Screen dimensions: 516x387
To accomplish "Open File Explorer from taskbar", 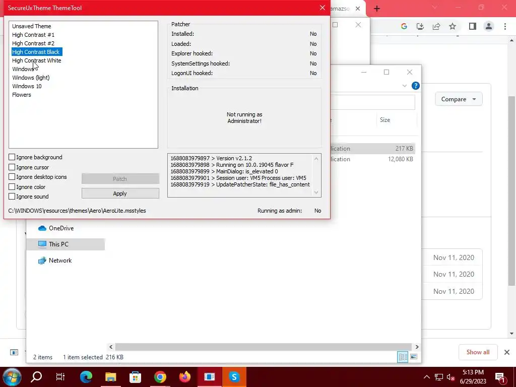I will click(x=111, y=377).
